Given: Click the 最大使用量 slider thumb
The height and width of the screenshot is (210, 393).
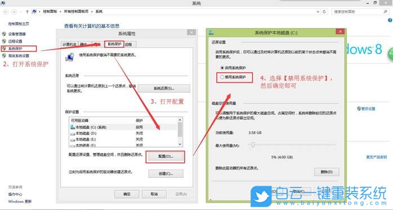Looking at the screenshot, I should [x=253, y=145].
